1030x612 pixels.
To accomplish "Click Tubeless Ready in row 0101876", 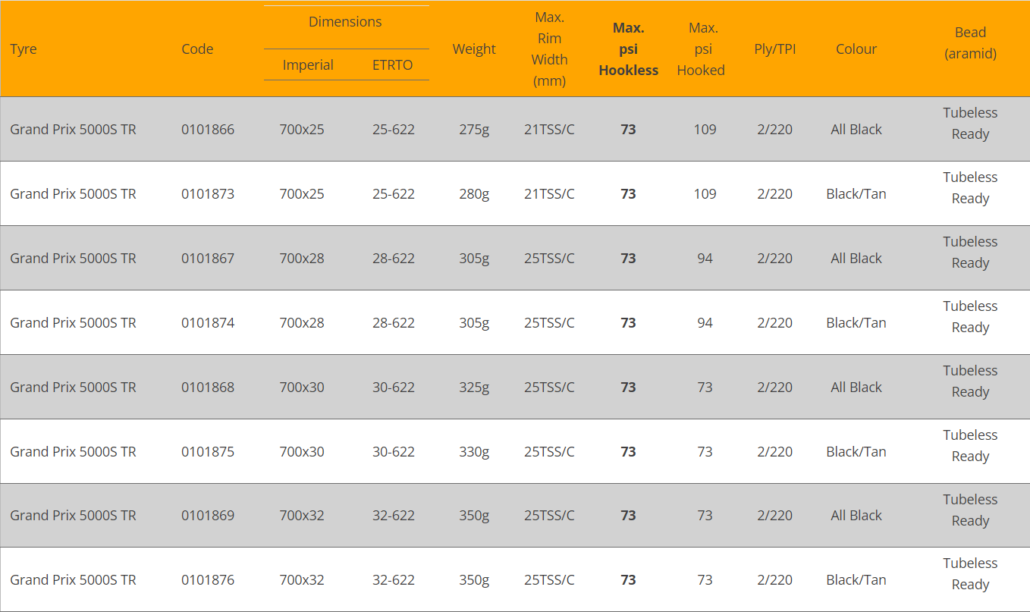I will pyautogui.click(x=971, y=574).
